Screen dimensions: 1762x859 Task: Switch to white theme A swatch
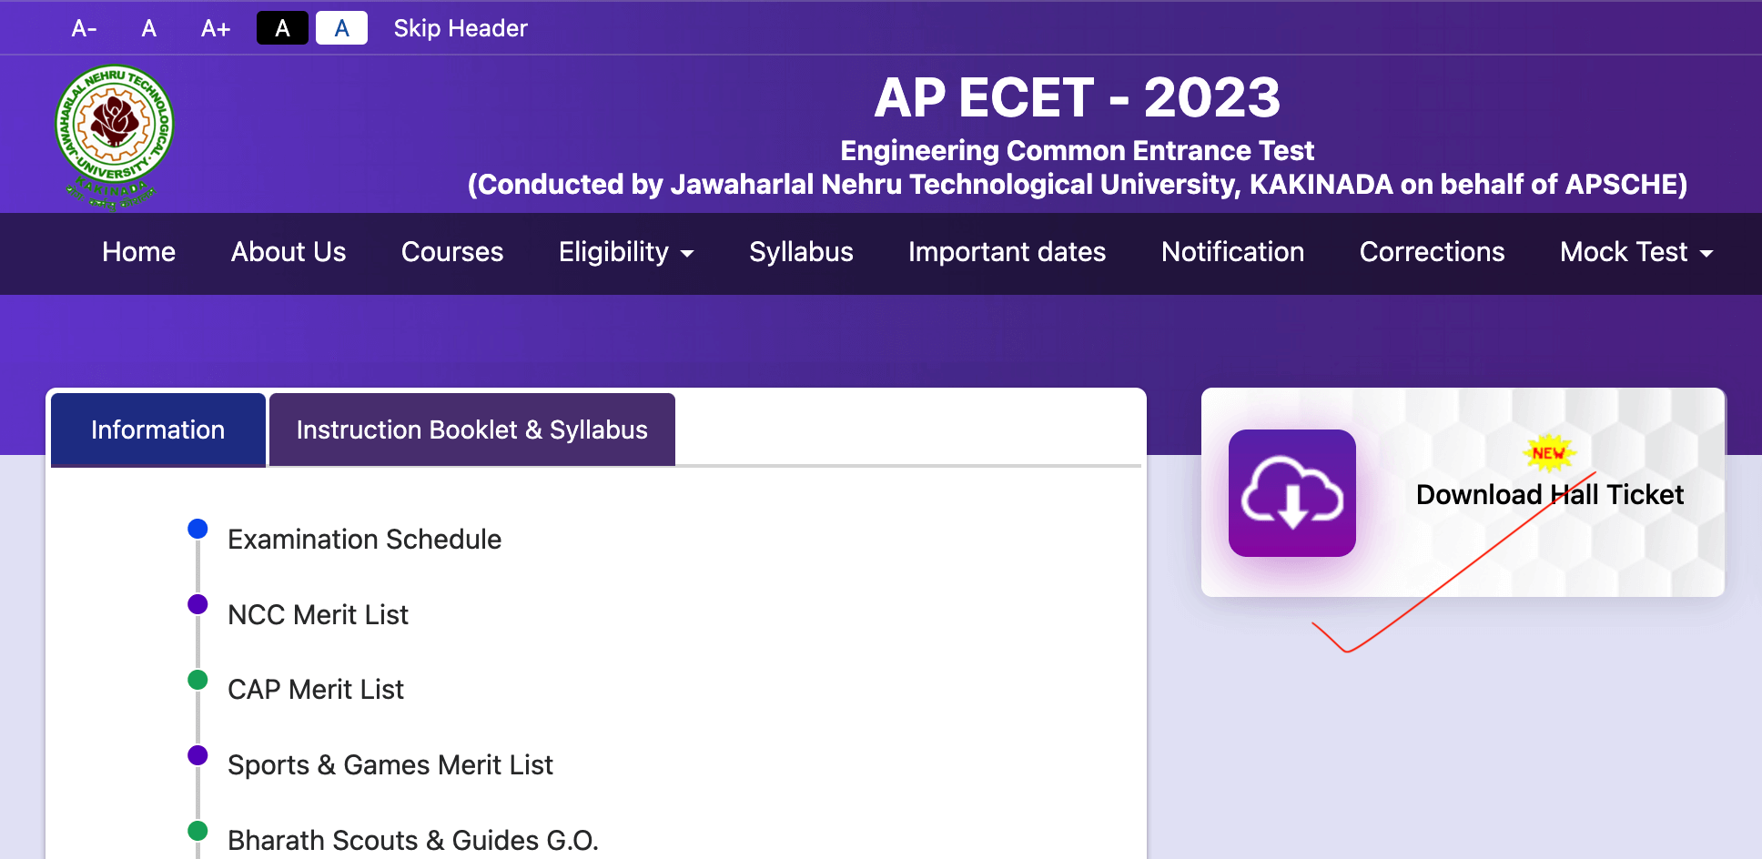341,28
